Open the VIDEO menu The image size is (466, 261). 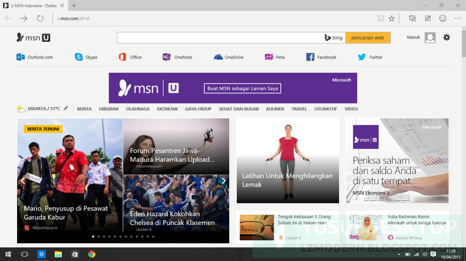tap(351, 109)
